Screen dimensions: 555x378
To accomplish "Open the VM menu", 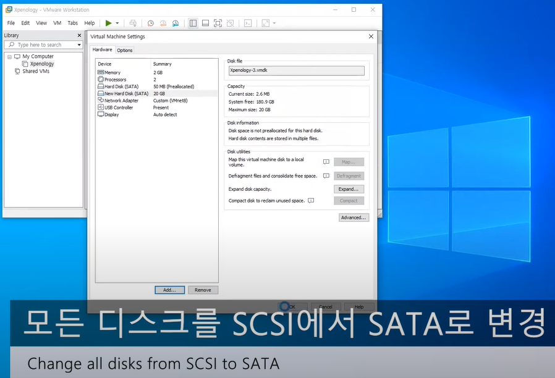I will tap(57, 23).
